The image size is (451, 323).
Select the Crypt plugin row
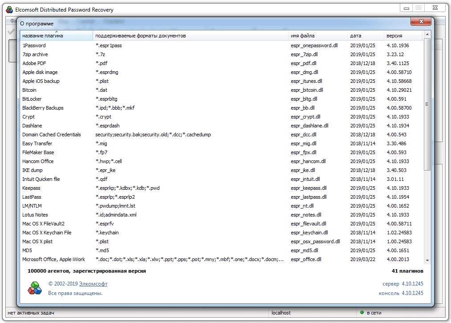click(x=221, y=117)
